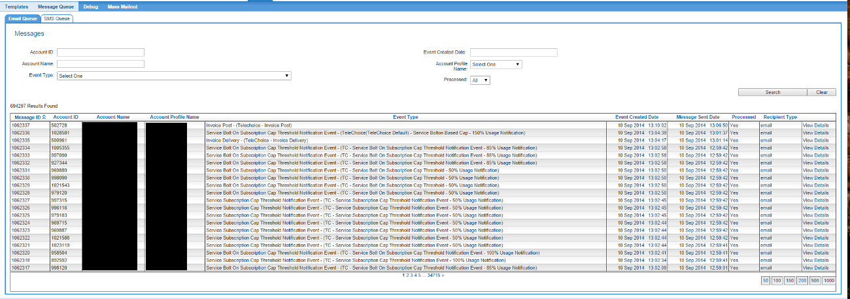Set page size to 50 results

(766, 281)
